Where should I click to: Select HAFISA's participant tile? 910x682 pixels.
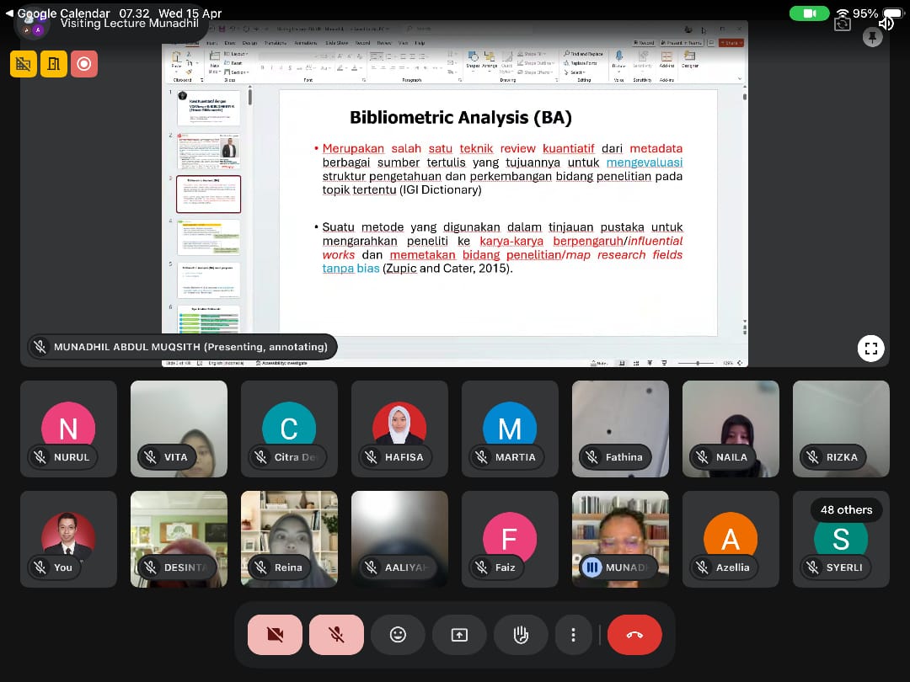point(399,429)
